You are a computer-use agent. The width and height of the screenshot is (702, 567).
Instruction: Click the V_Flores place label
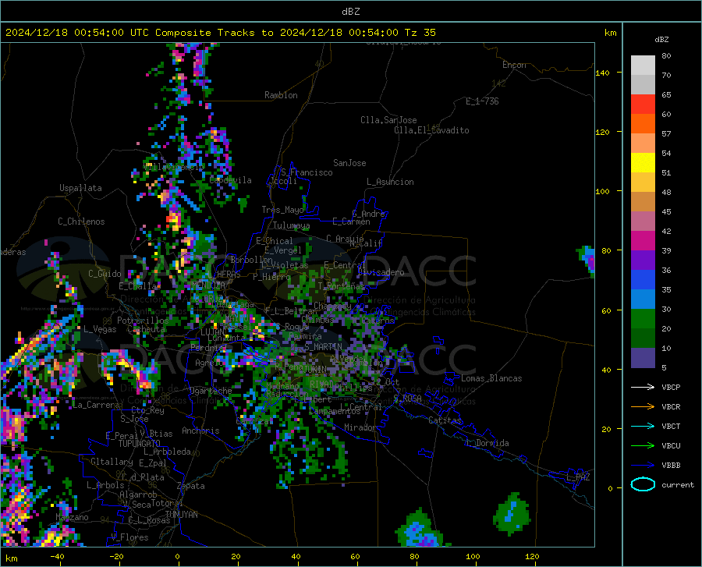pos(129,537)
